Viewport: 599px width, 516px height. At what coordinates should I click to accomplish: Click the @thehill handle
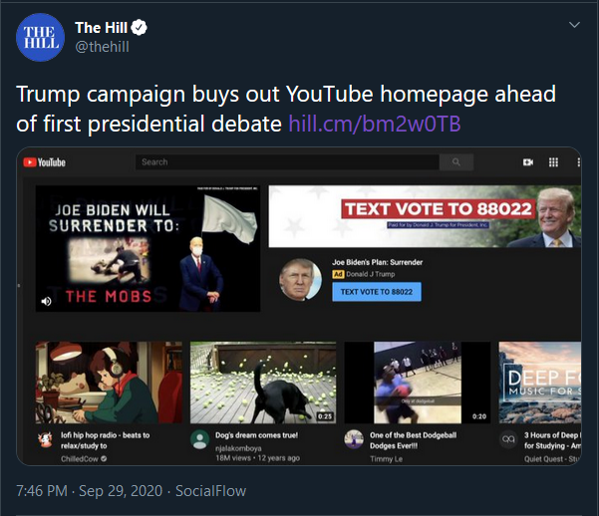(x=103, y=46)
